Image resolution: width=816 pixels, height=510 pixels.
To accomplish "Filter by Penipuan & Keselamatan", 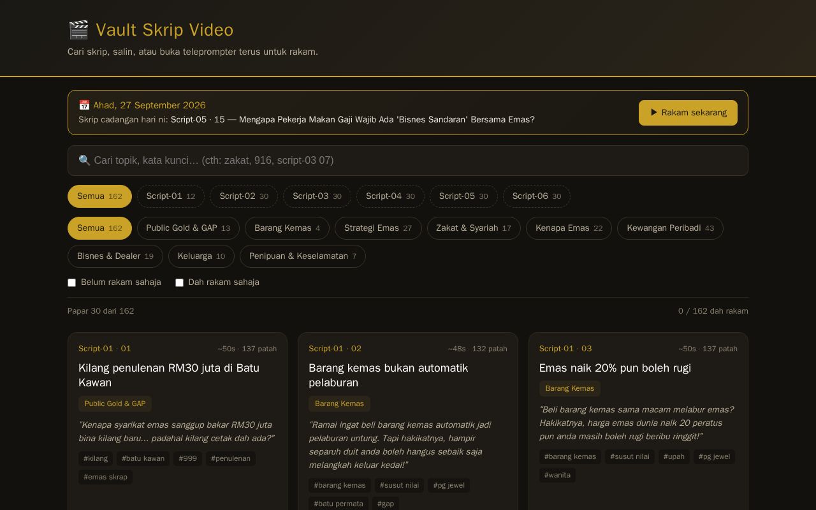I will coord(303,256).
